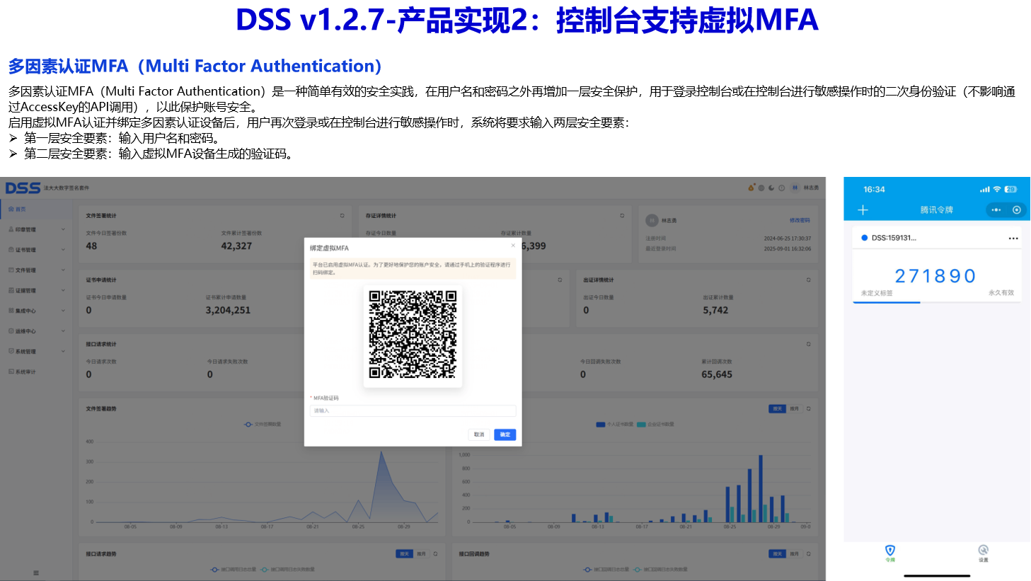Close the 绑定虚拟MFA dialog
Screen dimensions: 1031x581
click(514, 246)
